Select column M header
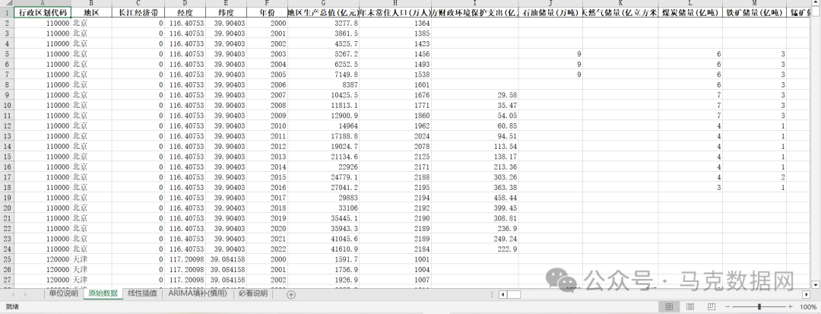821x314 pixels. 755,3
